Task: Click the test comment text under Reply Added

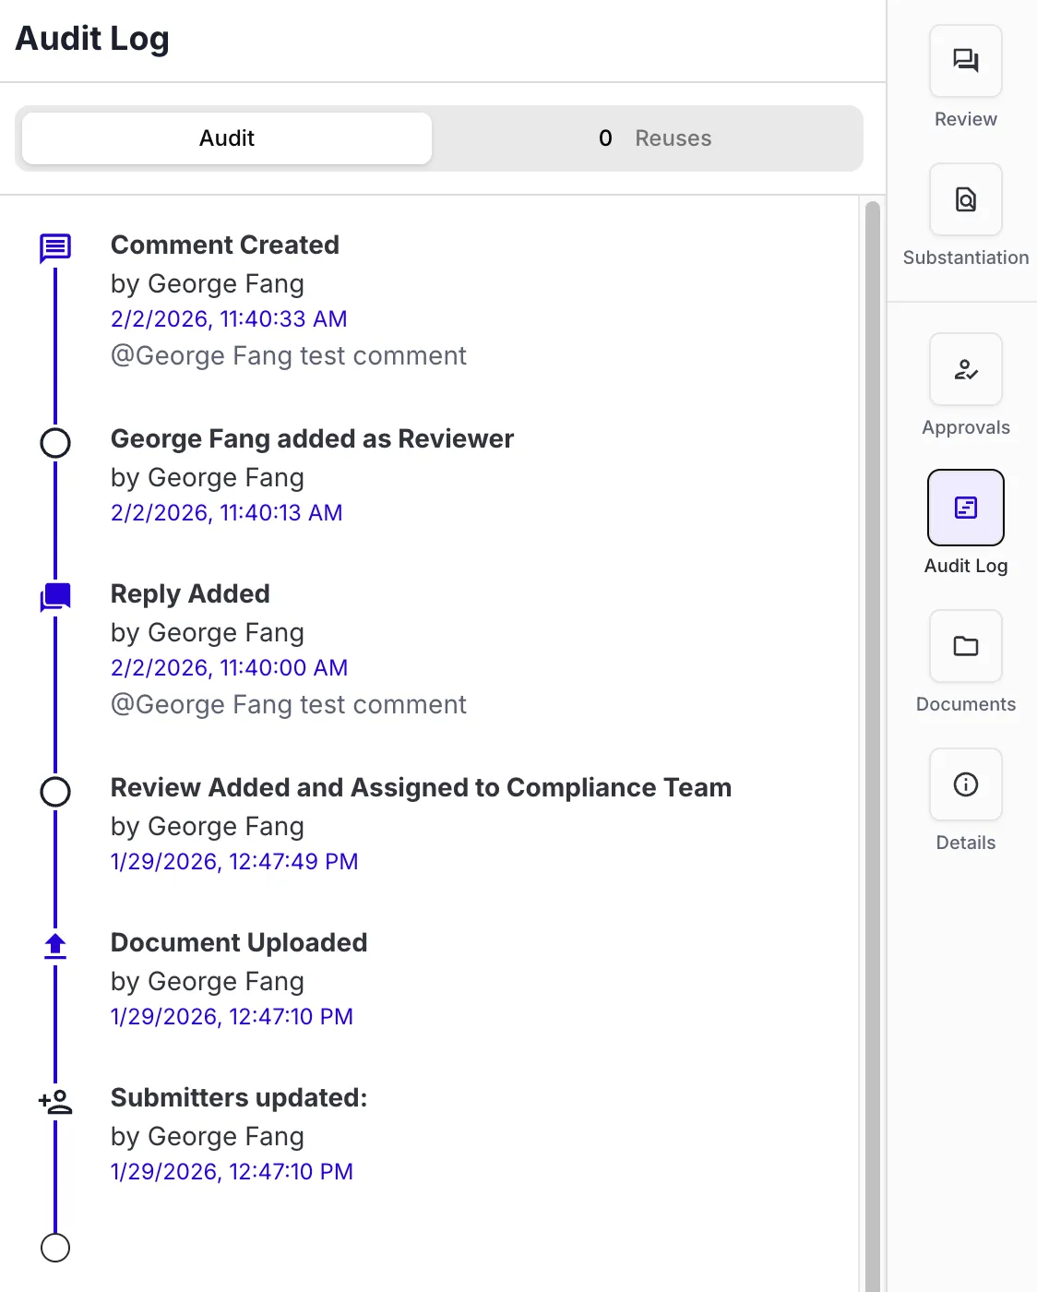Action: 289,704
